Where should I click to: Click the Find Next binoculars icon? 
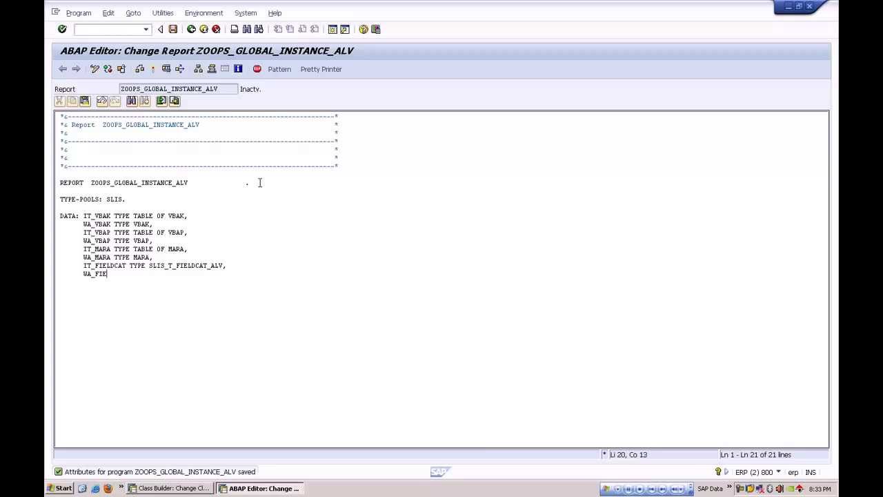click(259, 29)
